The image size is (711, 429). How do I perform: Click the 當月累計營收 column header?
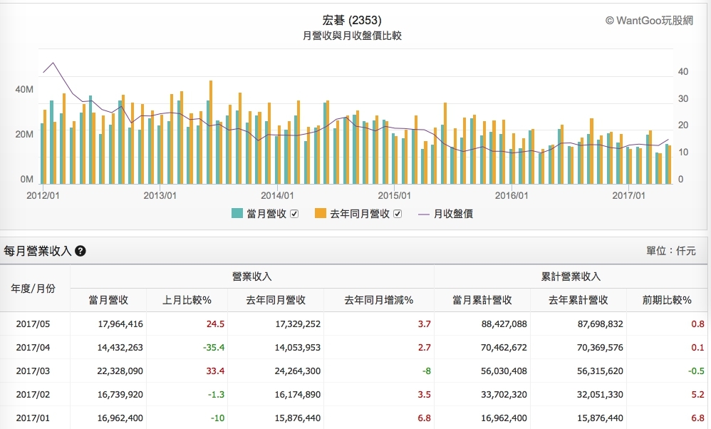click(x=482, y=300)
